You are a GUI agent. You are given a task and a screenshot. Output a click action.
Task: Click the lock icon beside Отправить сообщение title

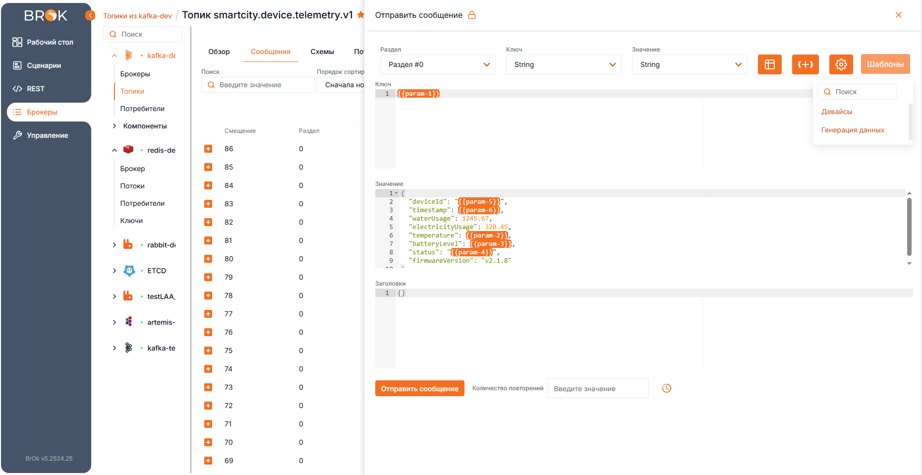[x=472, y=15]
